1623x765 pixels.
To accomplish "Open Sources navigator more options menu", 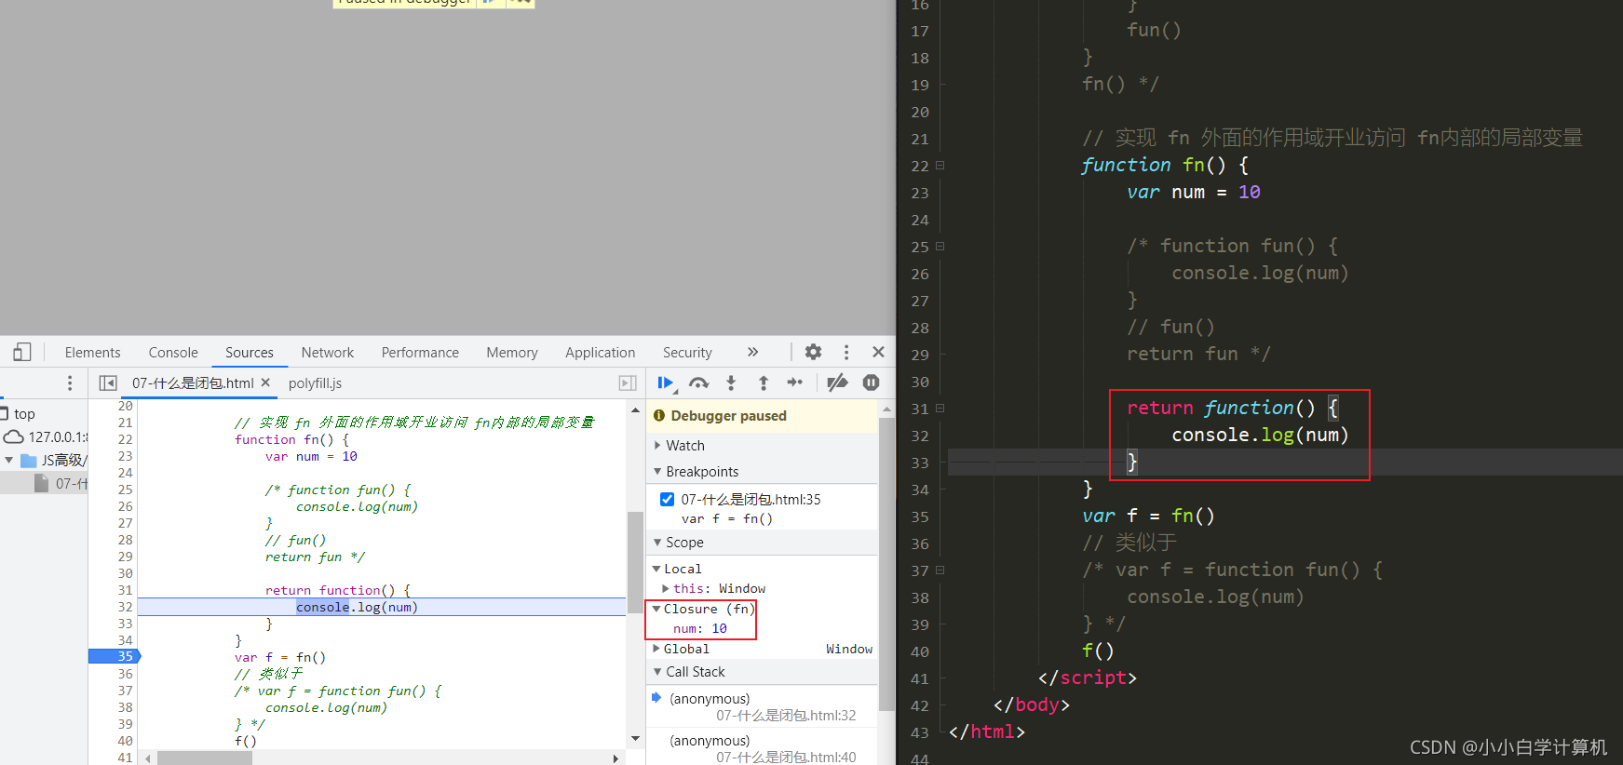I will 69,383.
